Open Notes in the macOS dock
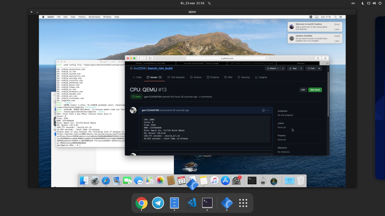Screen dimensions: 385x216 click(204, 181)
